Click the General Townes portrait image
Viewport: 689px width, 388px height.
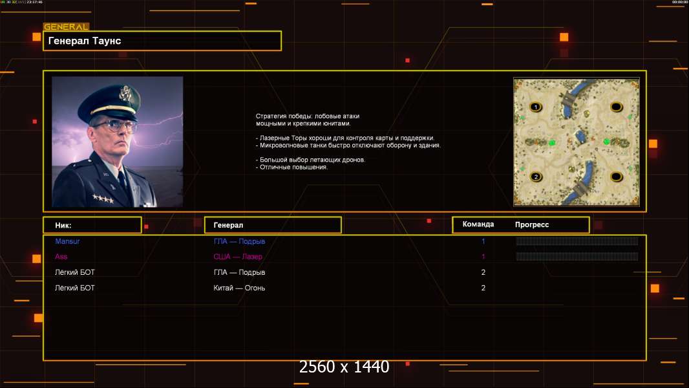click(x=118, y=142)
